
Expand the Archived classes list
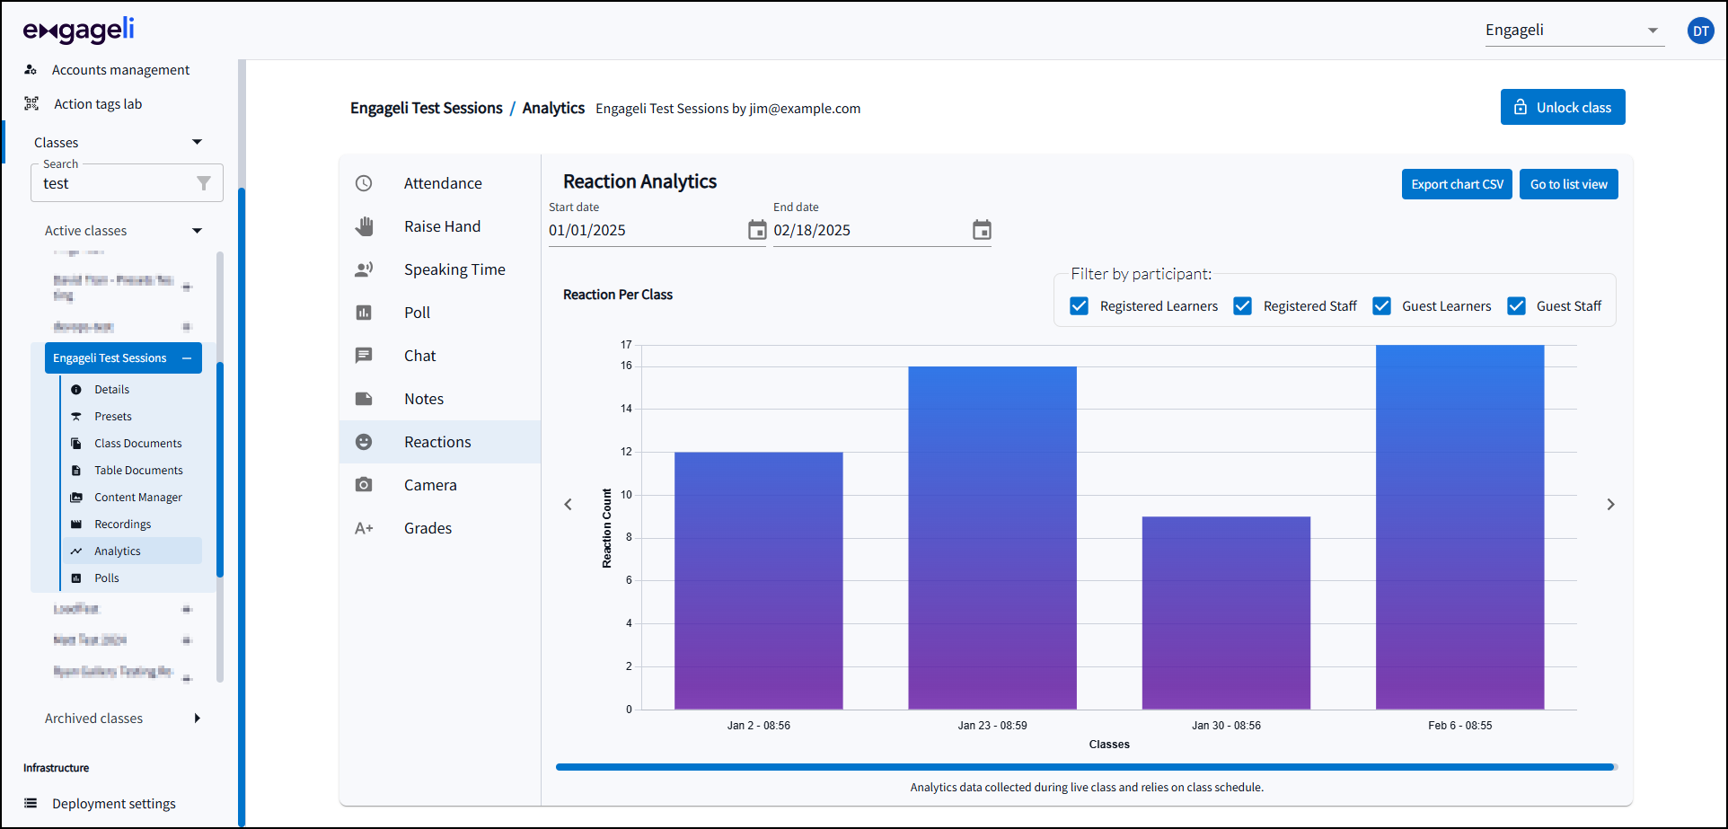pos(198,719)
